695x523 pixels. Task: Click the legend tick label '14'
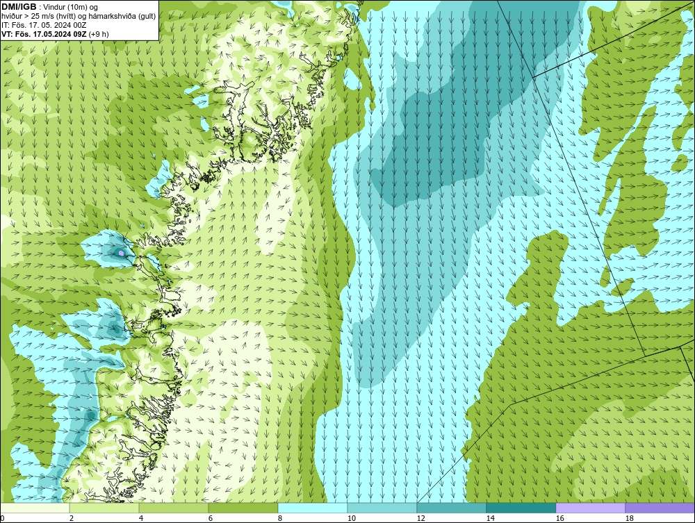pos(490,518)
